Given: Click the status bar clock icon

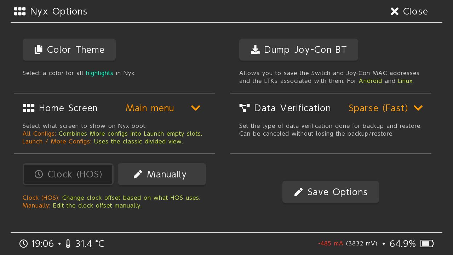Looking at the screenshot, I should 23,244.
